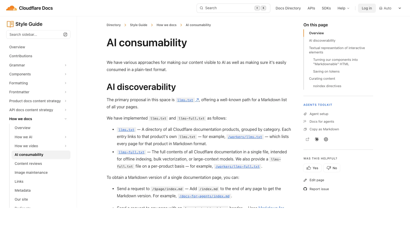Focus the top Search box

233,8
